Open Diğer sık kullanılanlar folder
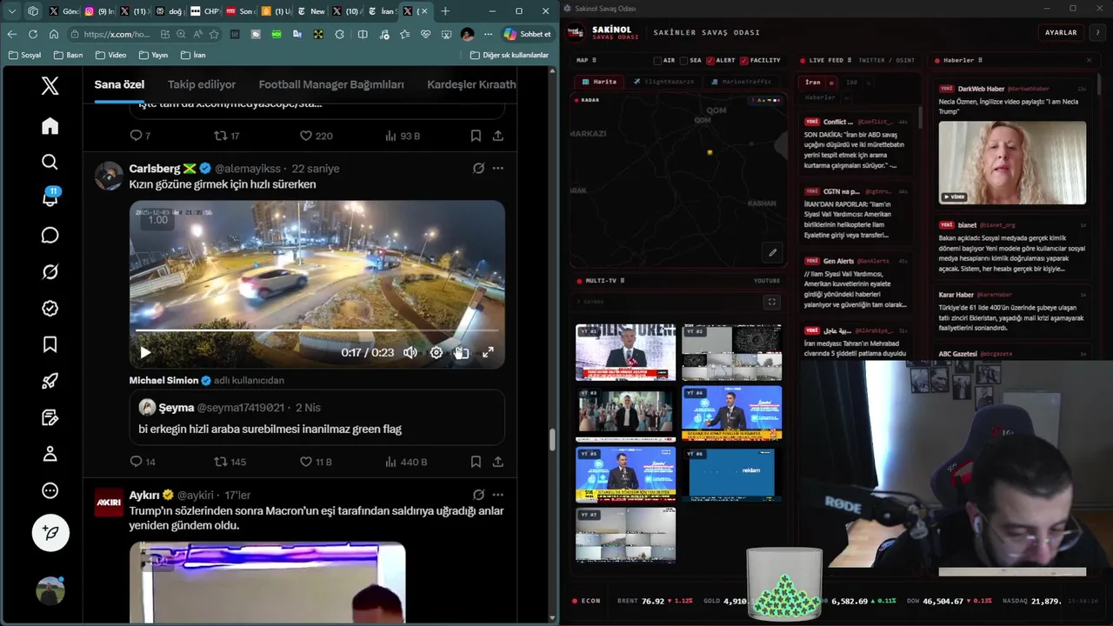The image size is (1113, 626). (x=509, y=55)
